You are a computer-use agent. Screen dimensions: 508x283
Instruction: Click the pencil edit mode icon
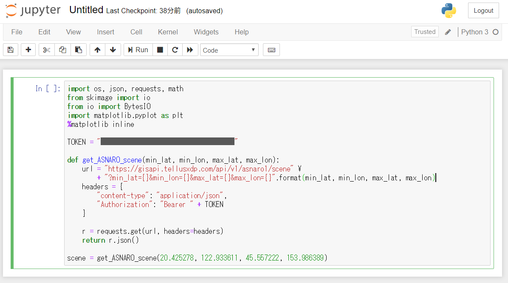click(x=448, y=32)
